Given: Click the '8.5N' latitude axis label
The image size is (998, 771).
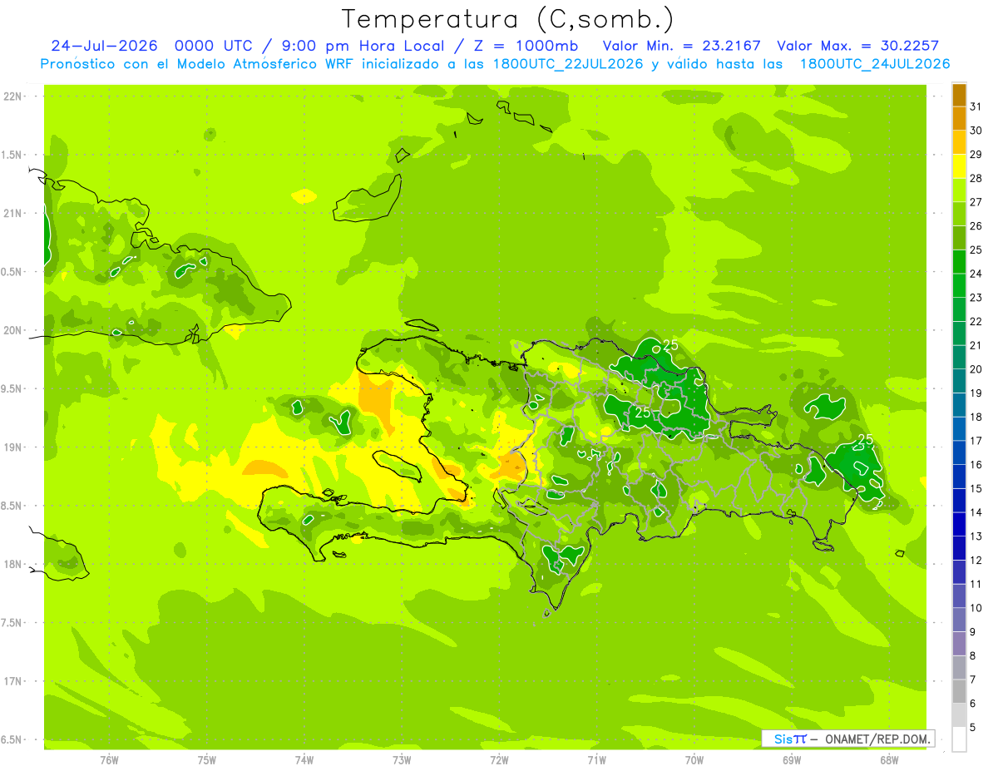Looking at the screenshot, I should [12, 506].
